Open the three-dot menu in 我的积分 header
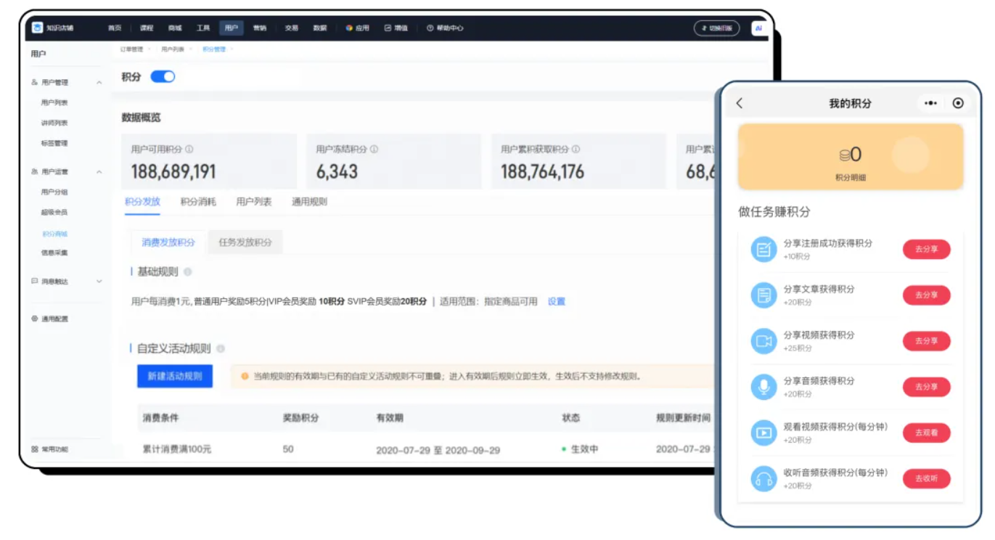995x540 pixels. (x=930, y=104)
